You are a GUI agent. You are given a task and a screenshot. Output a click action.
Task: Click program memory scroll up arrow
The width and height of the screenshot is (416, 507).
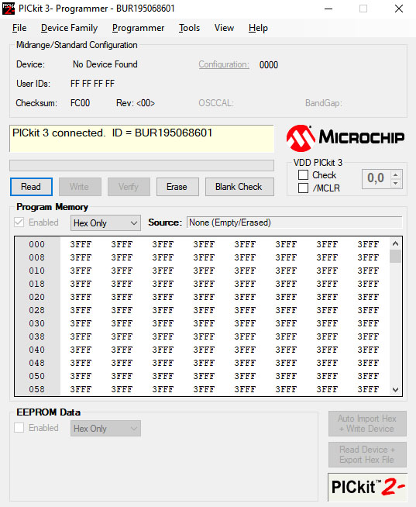(395, 243)
